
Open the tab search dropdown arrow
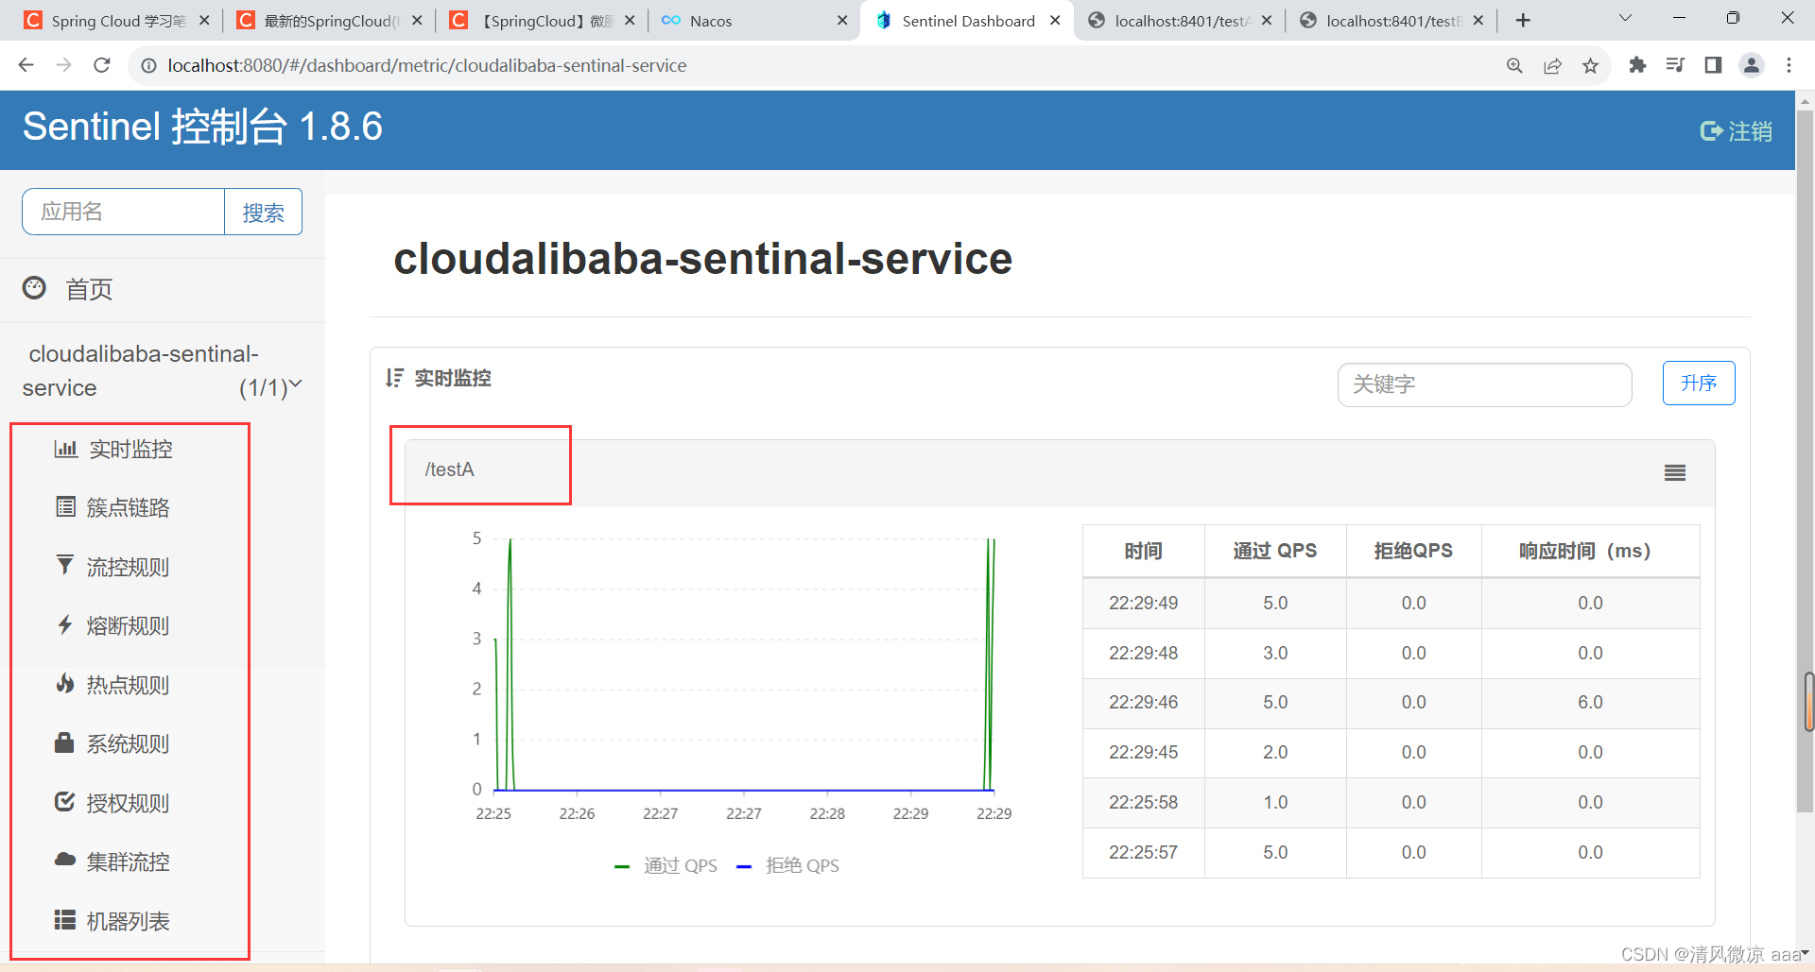coord(1625,18)
